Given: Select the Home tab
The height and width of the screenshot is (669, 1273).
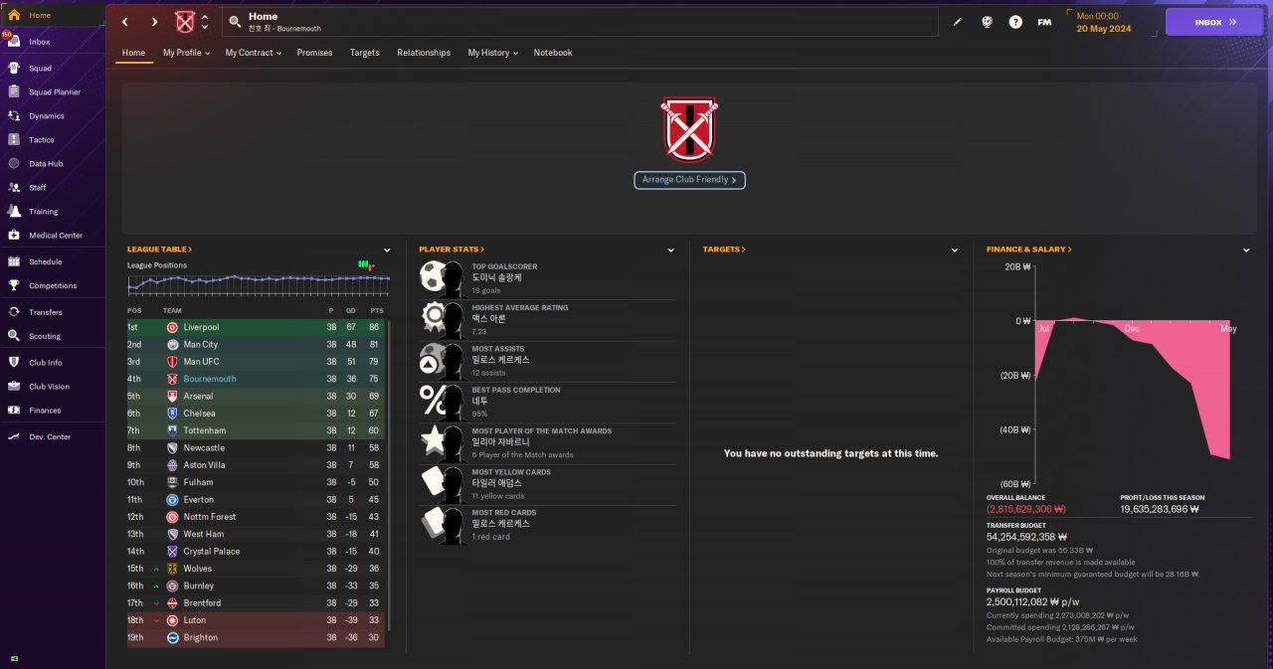Looking at the screenshot, I should (x=133, y=53).
